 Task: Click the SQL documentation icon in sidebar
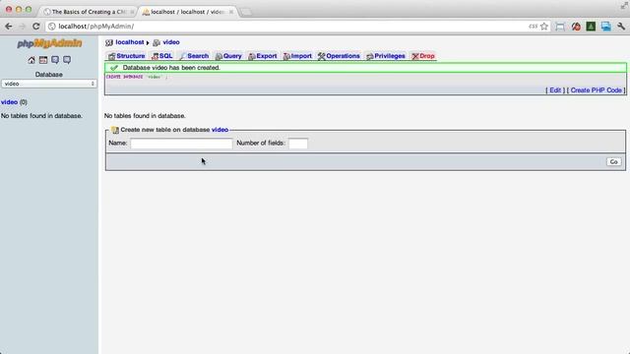click(67, 60)
